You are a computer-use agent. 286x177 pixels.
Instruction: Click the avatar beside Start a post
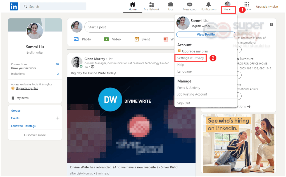click(77, 27)
